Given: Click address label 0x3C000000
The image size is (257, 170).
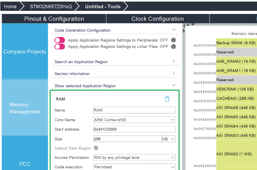Looking at the screenshot, I should pyautogui.click(x=205, y=45).
